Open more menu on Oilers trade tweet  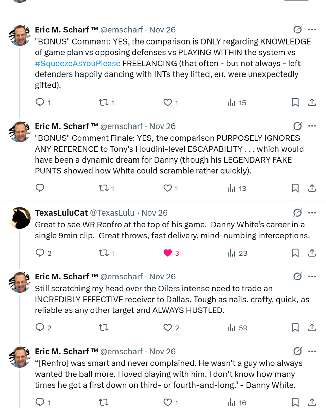coord(312,276)
